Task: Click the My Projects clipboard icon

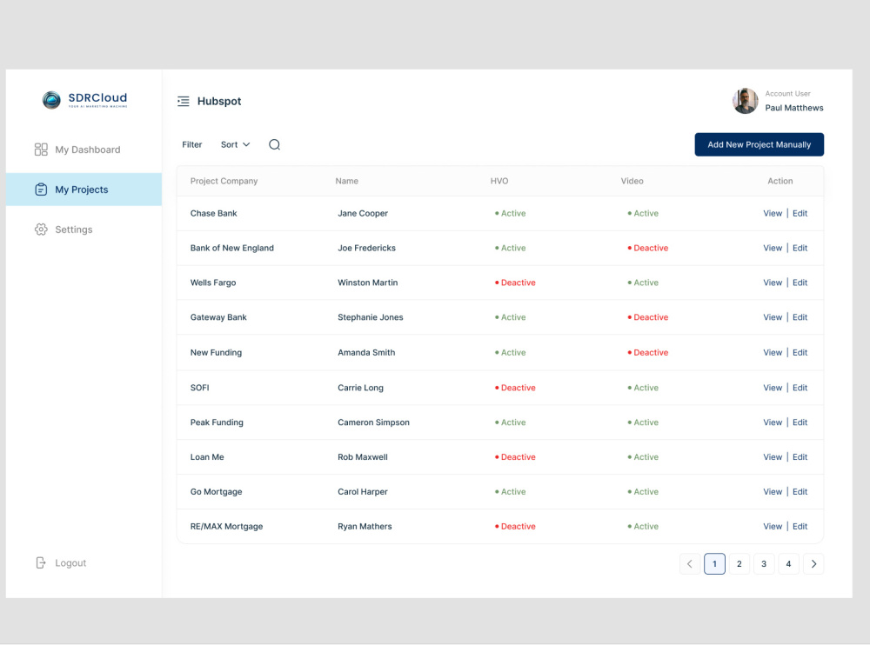Action: point(41,190)
